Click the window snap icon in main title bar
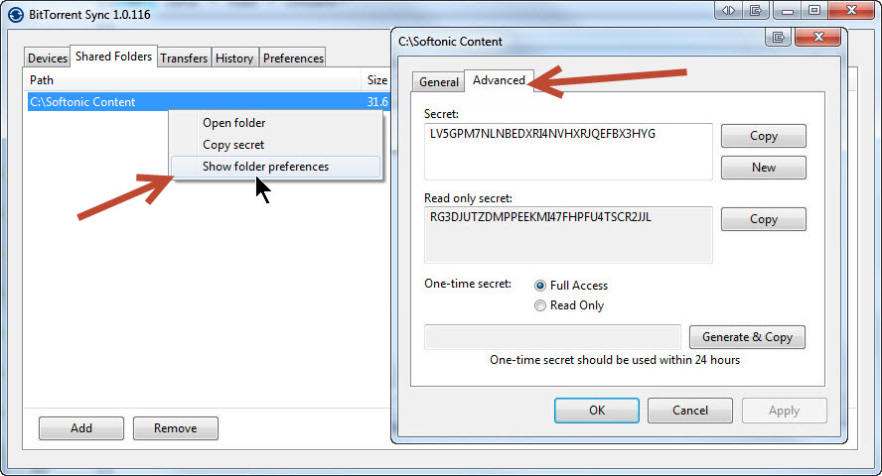 tap(756, 10)
